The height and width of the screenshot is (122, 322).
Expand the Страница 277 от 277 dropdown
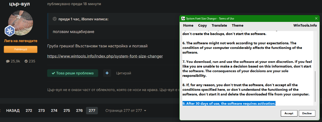[x=126, y=110]
